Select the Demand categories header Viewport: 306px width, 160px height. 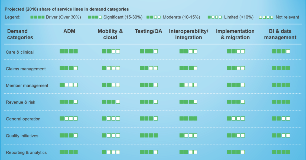[20, 34]
